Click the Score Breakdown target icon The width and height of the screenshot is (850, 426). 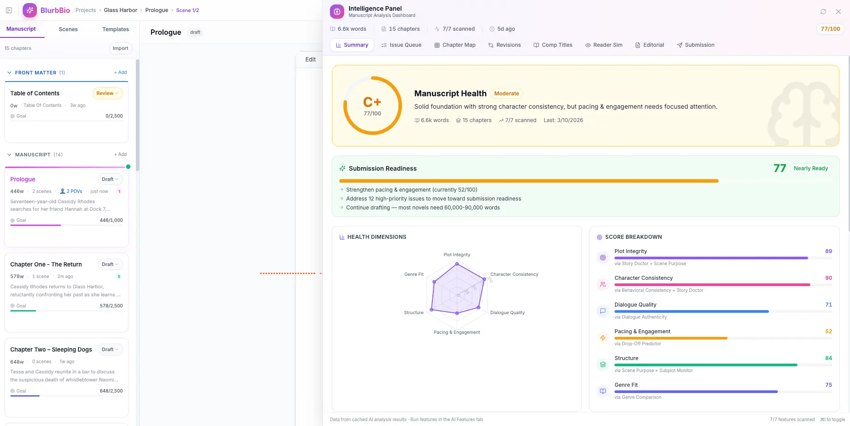(x=599, y=237)
